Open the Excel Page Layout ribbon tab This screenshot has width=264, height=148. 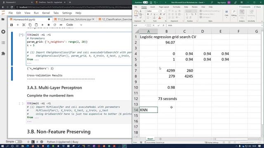(x=164, y=7)
